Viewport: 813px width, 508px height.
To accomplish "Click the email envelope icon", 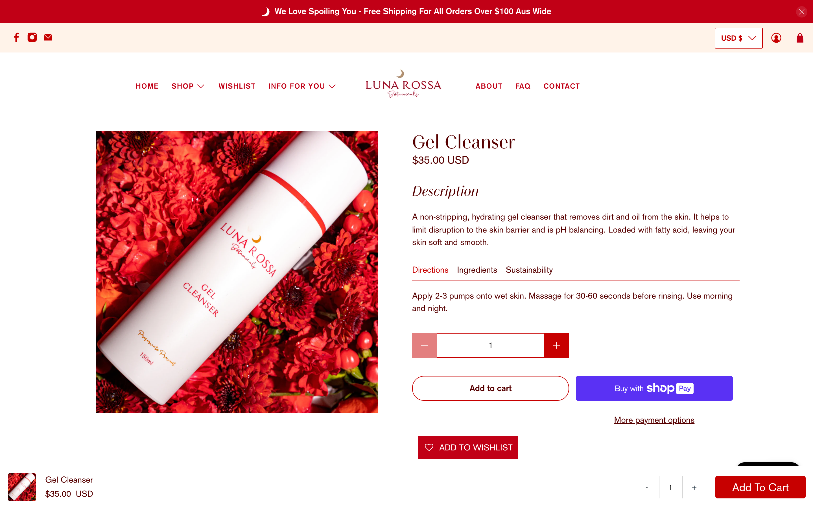I will tap(48, 37).
